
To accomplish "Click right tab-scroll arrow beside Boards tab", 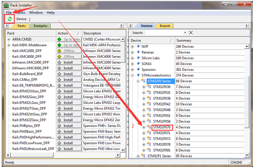I will tap(247, 26).
